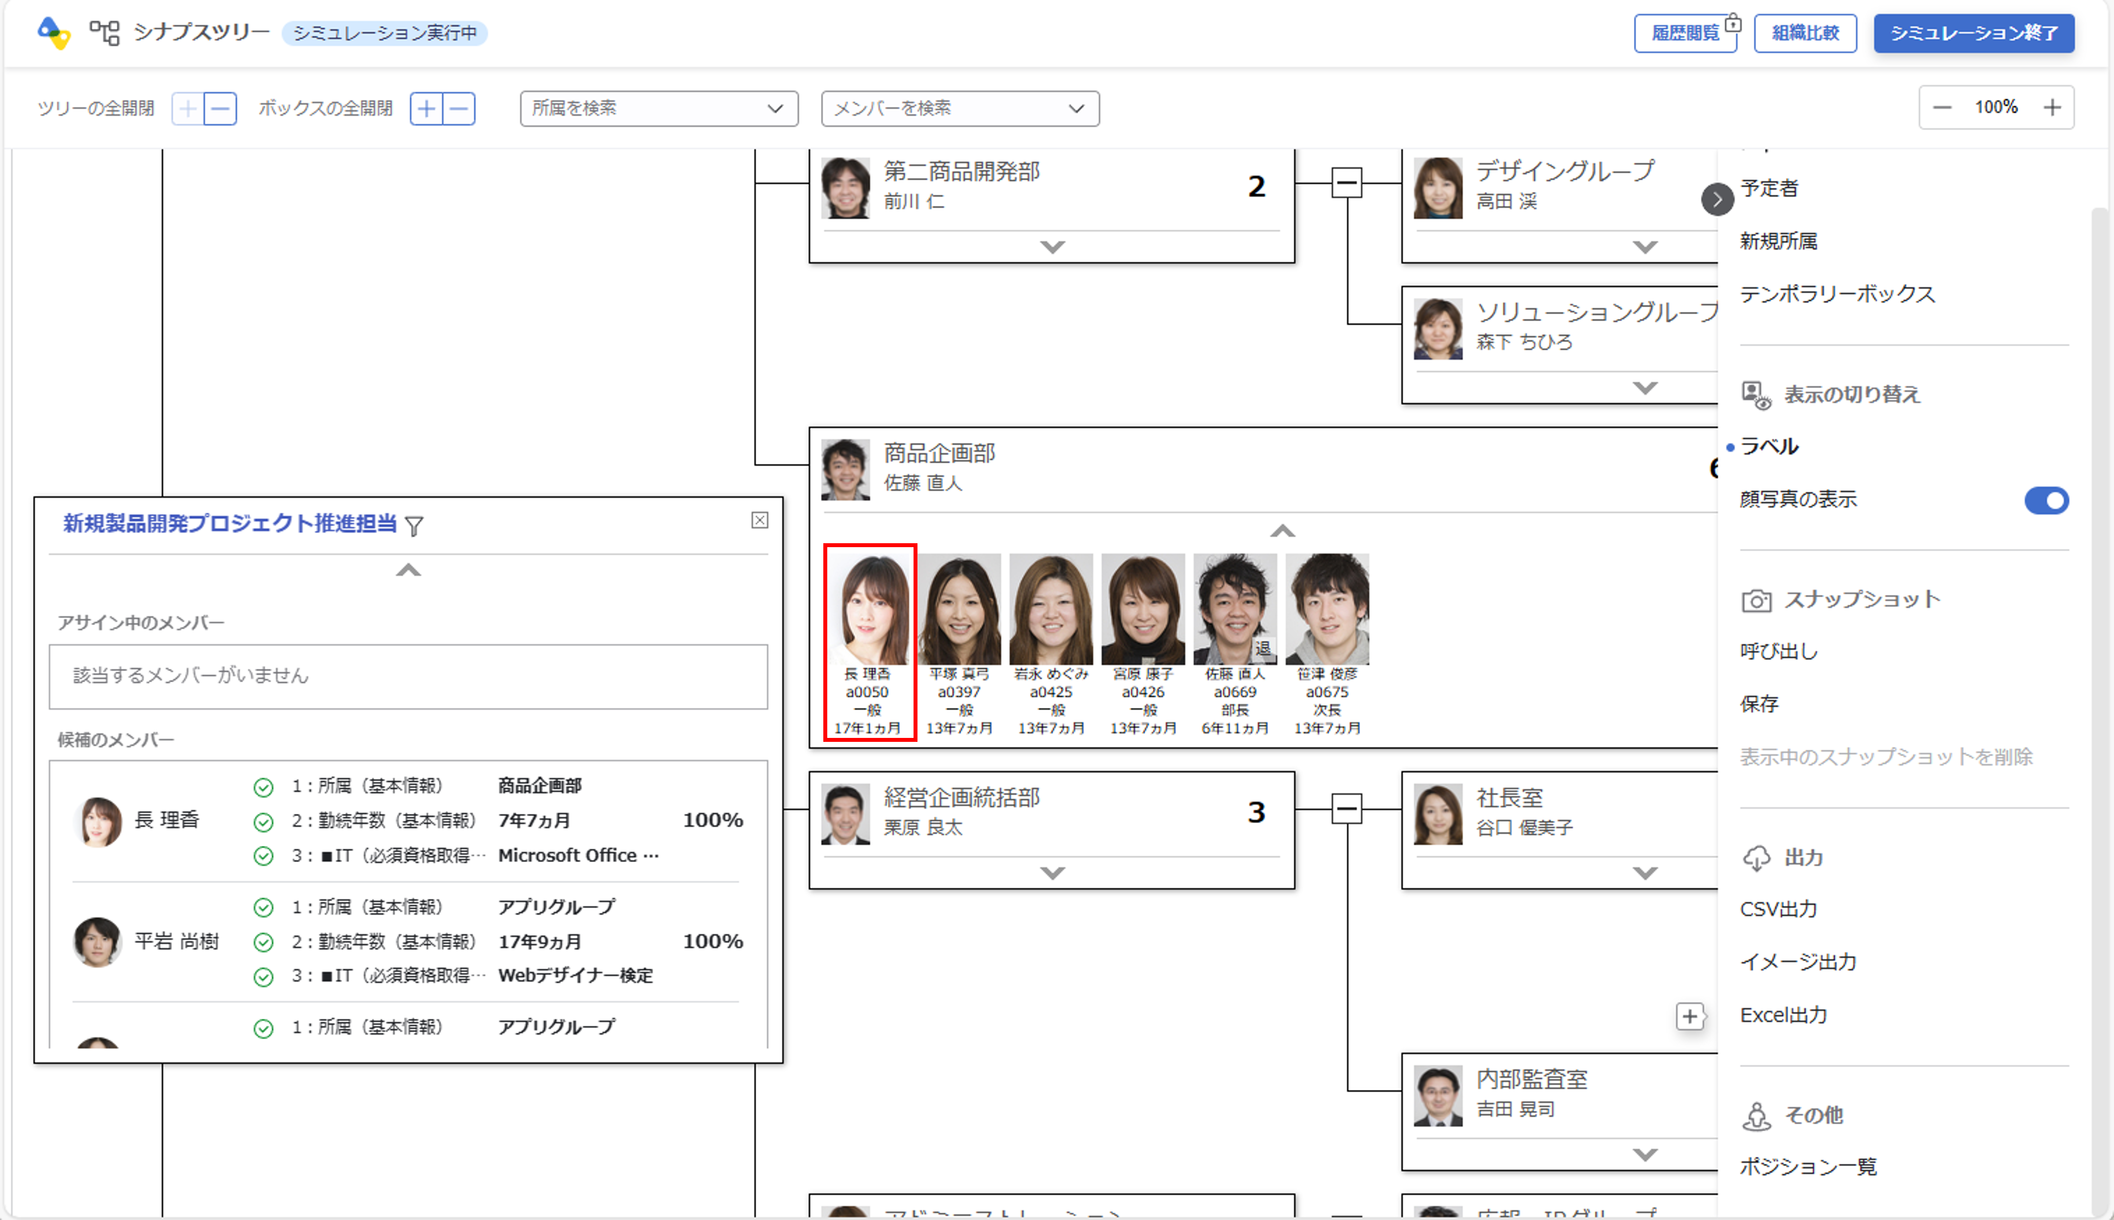Collapse all boxes with minus icon
Screen dimensions: 2114x1220
tap(459, 109)
